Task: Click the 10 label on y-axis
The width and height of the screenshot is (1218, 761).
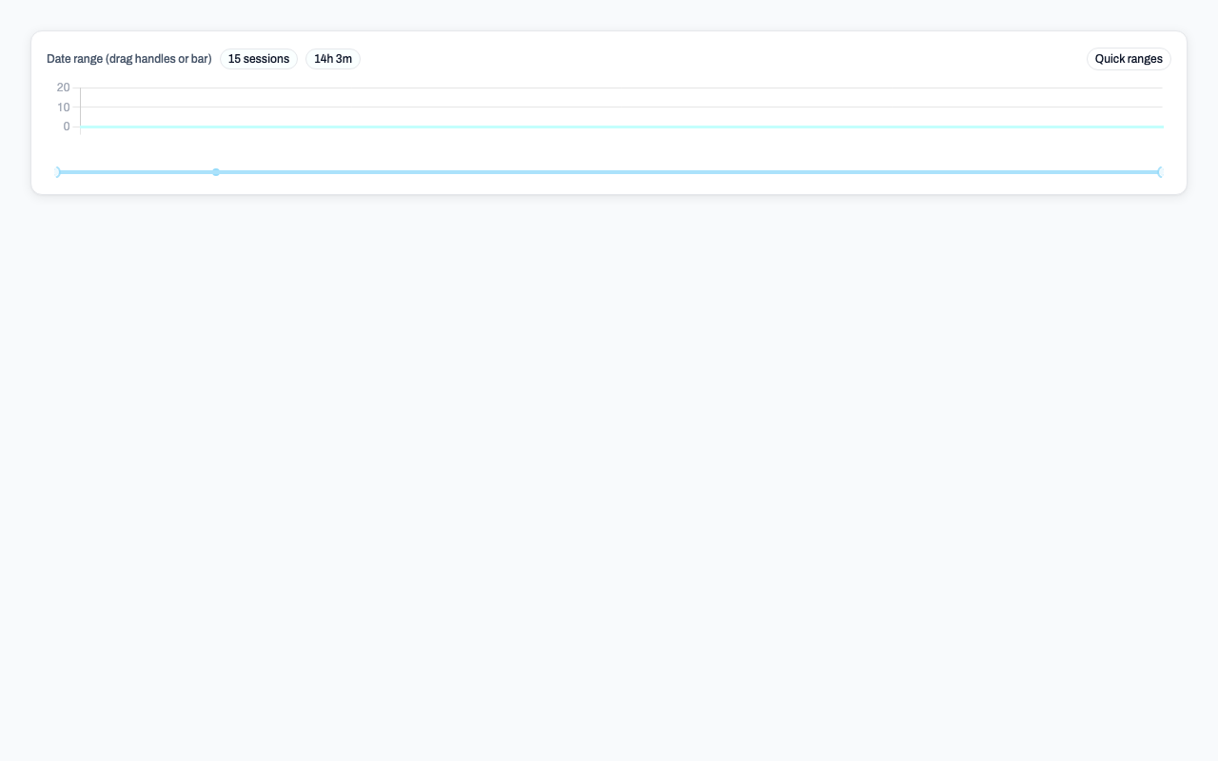Action: [64, 107]
